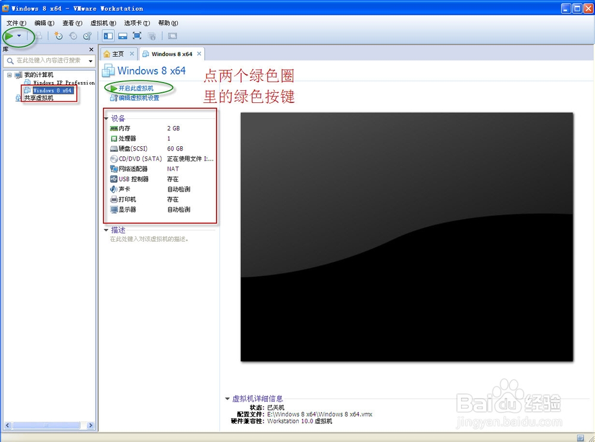Image resolution: width=595 pixels, height=442 pixels.
Task: Open the 帮助 menu
Action: 168,23
